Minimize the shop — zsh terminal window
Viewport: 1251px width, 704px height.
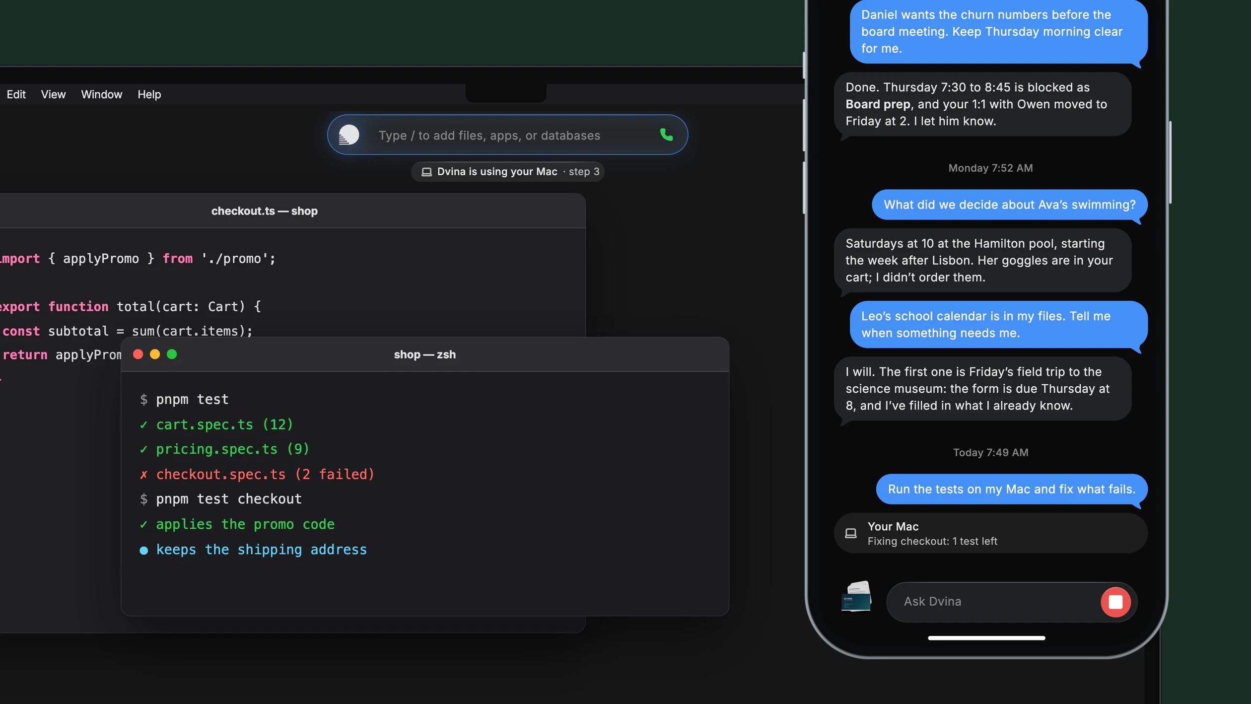(155, 354)
